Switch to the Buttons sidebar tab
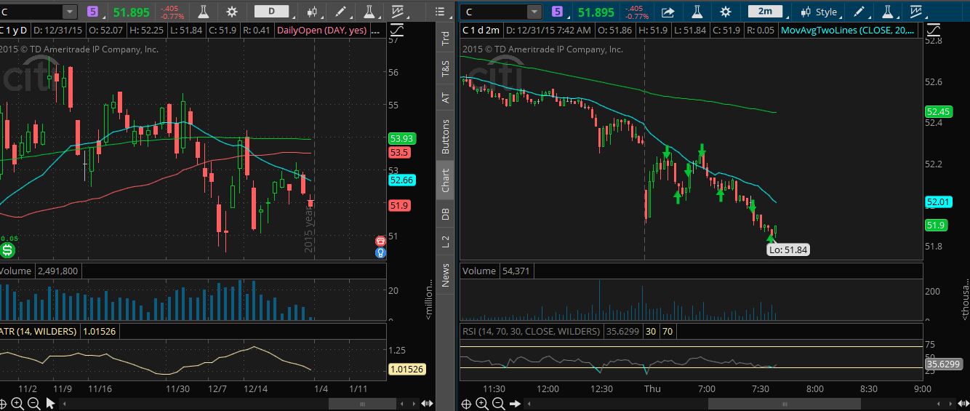970x411 pixels. pyautogui.click(x=446, y=136)
